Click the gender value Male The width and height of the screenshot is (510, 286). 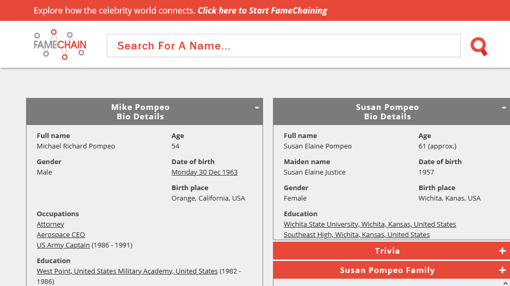[x=44, y=172]
